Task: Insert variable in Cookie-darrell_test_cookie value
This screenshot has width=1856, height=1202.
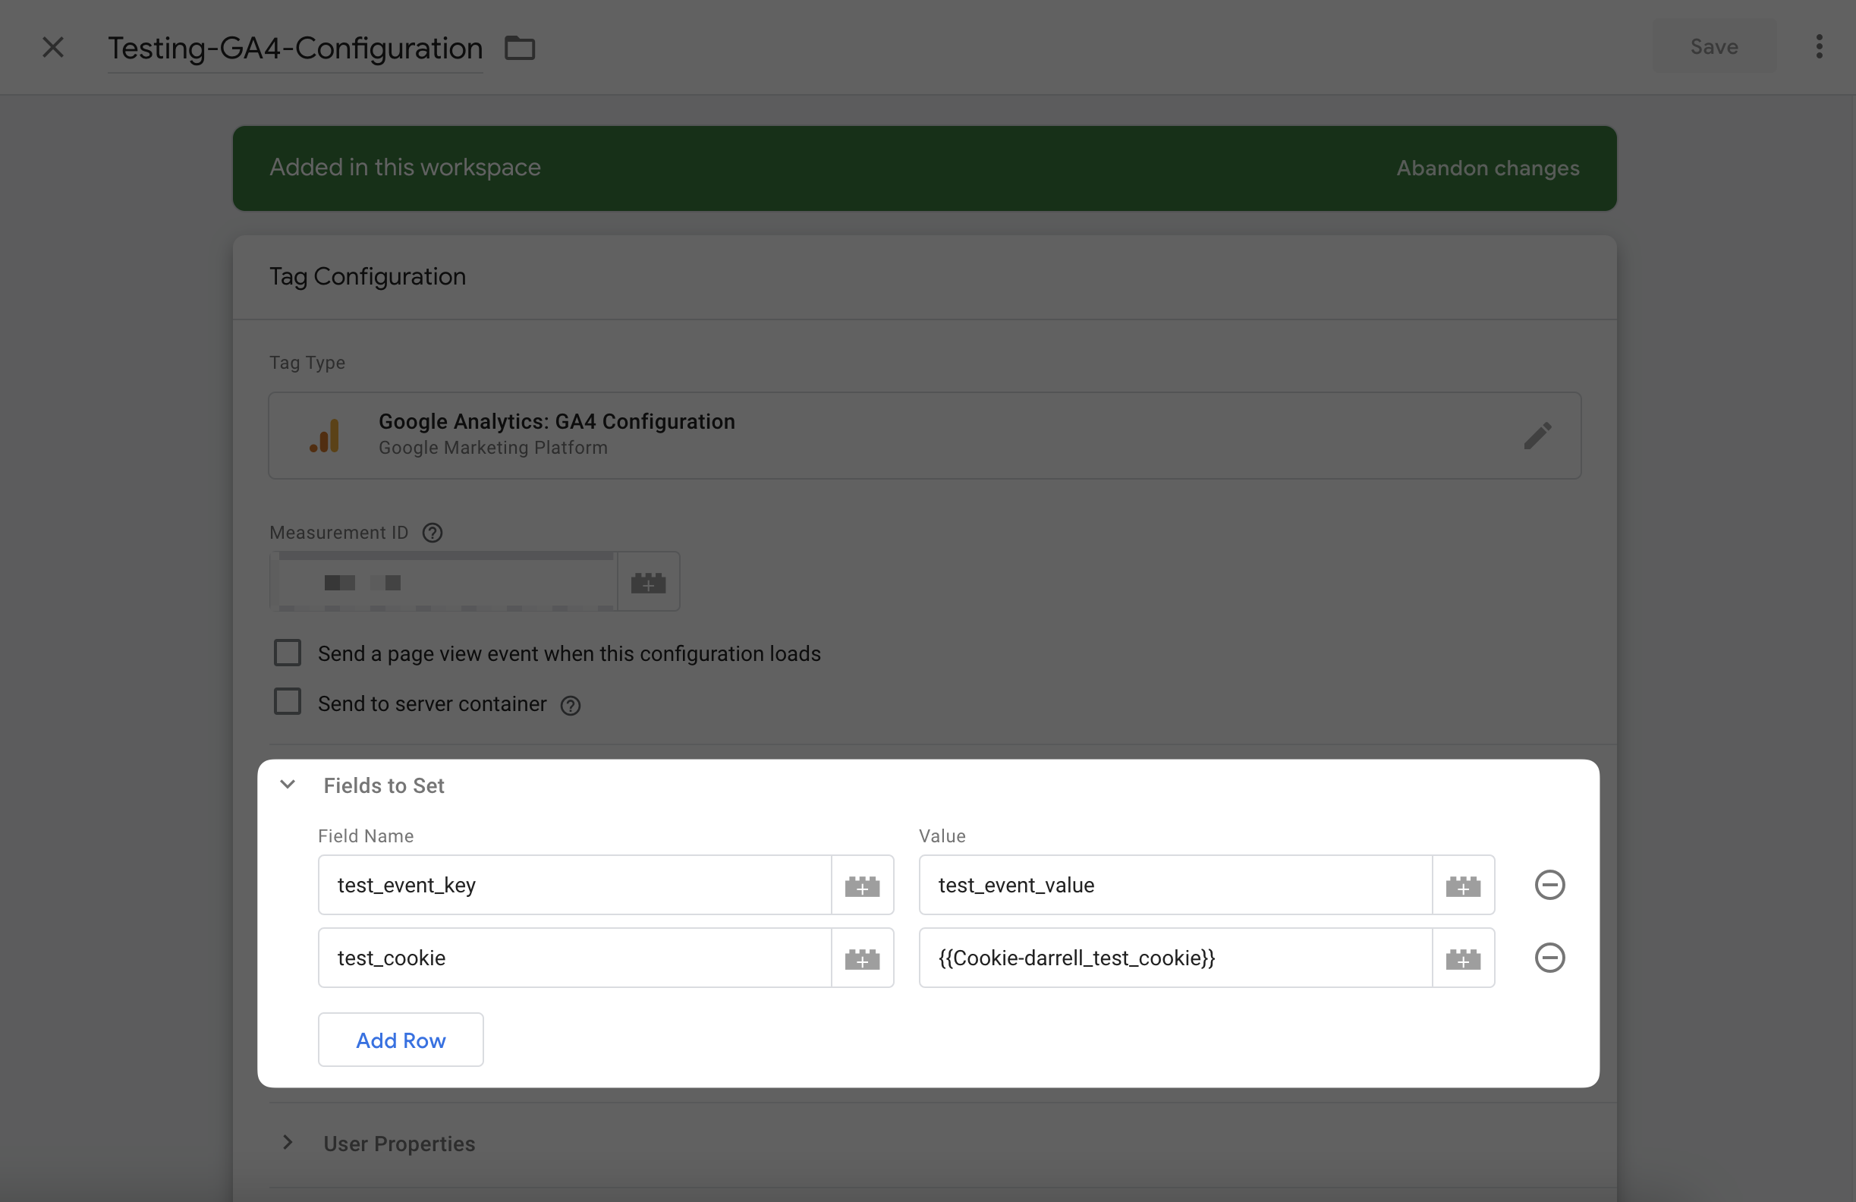Action: tap(1462, 958)
